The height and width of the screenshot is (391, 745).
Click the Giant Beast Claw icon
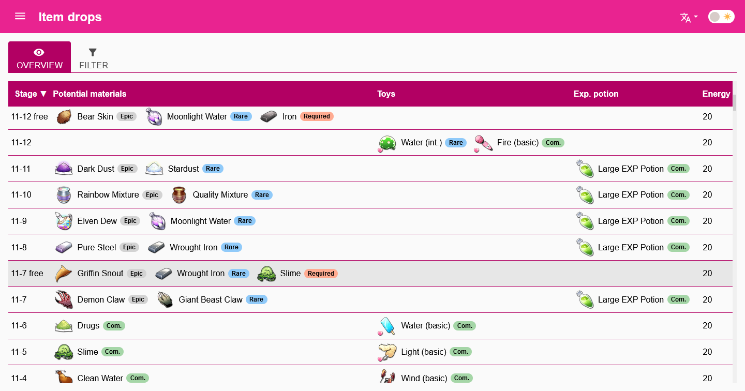165,299
